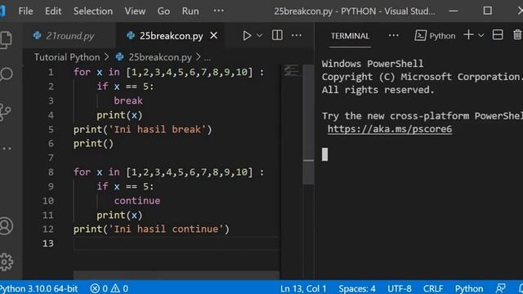The width and height of the screenshot is (523, 294).
Task: Click the break keyword on line 3
Action: coord(128,100)
